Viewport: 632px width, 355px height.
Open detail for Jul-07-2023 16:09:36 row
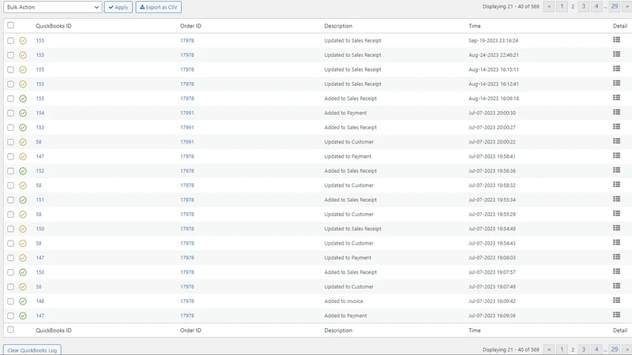tap(616, 315)
